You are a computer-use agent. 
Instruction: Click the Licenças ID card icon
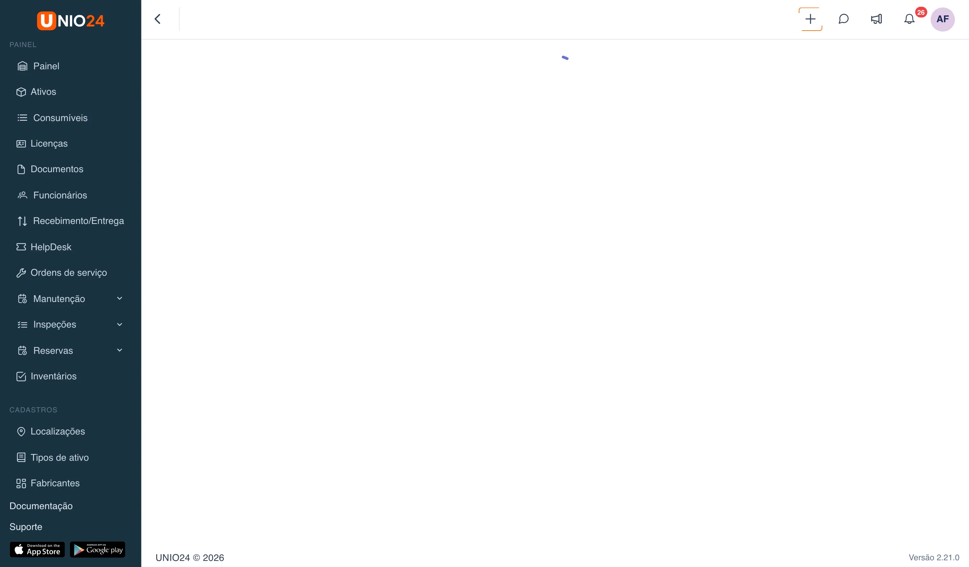[21, 143]
